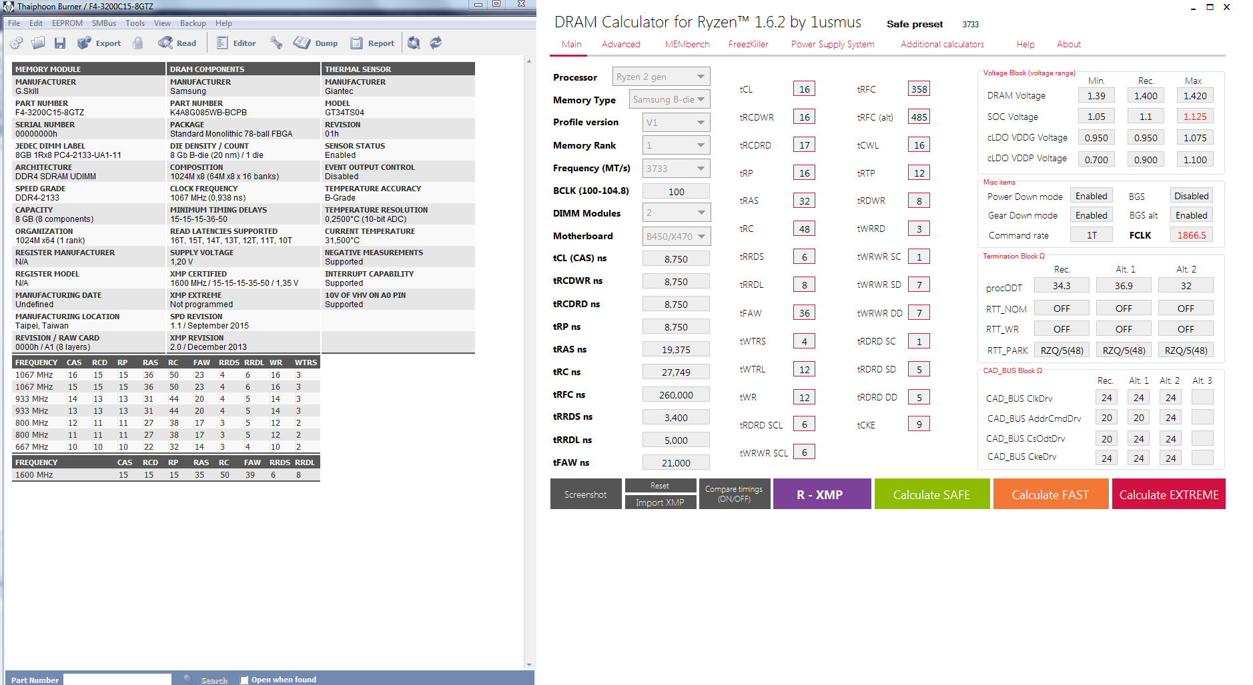Click the tCL (CAS) ns value field
1253x685 pixels.
coord(676,259)
